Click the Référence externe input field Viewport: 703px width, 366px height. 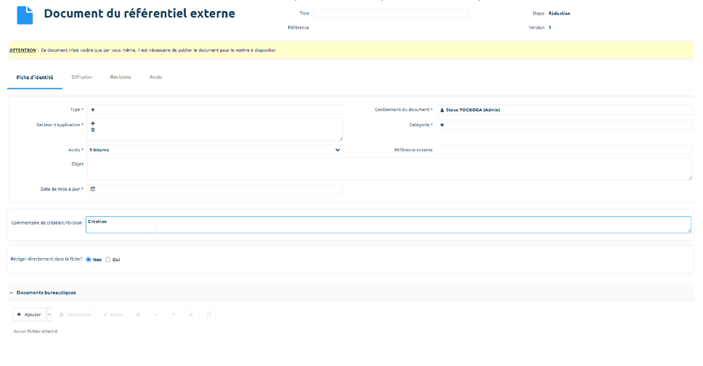[564, 150]
